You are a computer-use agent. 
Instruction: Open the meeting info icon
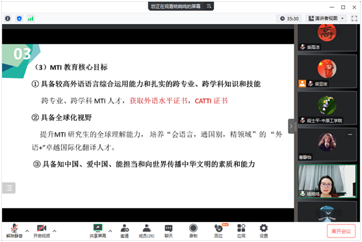(8, 18)
